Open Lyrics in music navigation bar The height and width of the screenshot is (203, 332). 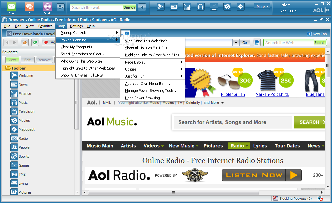click(260, 146)
